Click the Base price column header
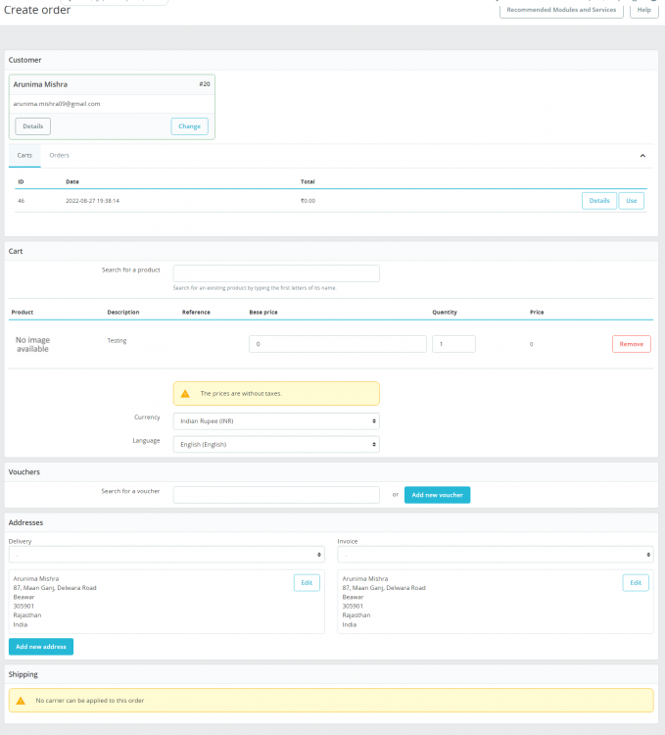Viewport: 665px width, 735px height. (x=263, y=313)
